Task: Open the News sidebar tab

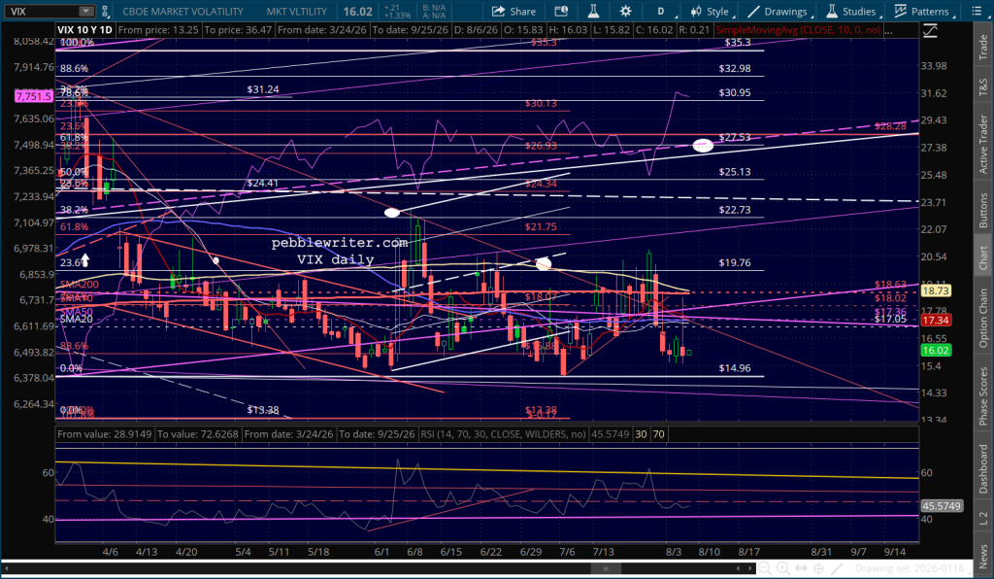Action: click(983, 556)
